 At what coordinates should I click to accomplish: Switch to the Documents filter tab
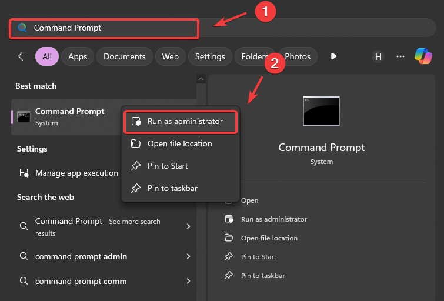coord(124,56)
